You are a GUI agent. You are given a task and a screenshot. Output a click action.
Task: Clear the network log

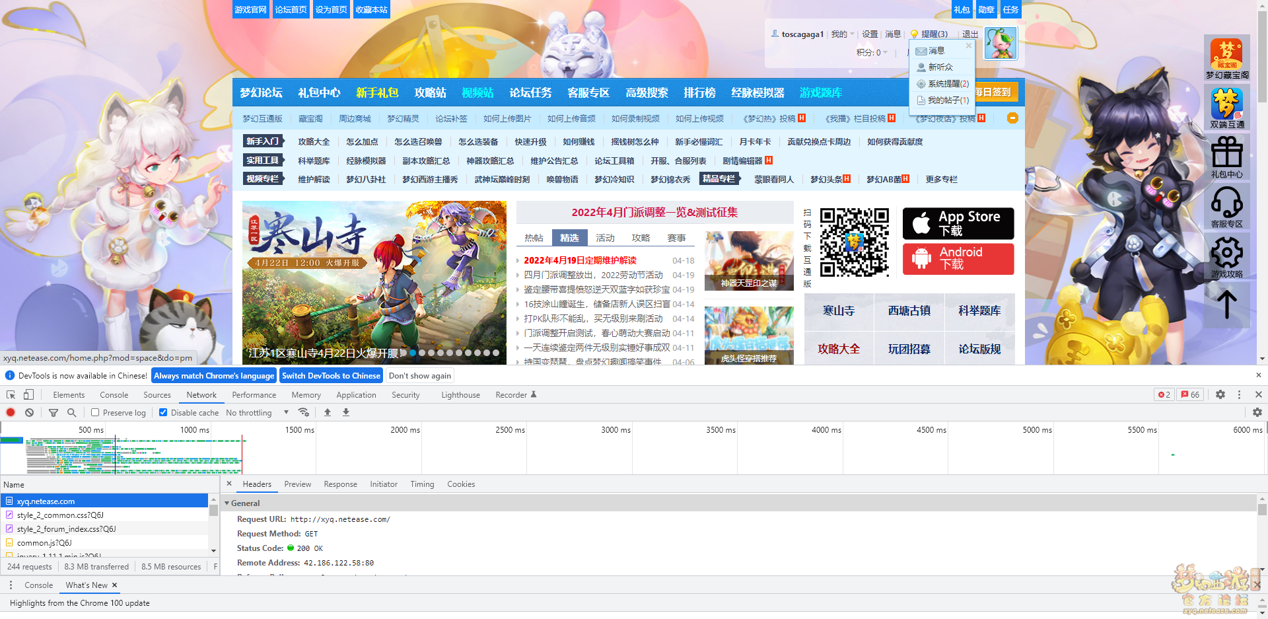[x=29, y=412]
